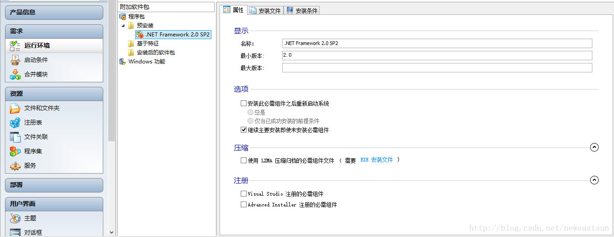Viewport: 614px width, 237px height.
Task: Open 合并模块 page label
Action: 36,74
